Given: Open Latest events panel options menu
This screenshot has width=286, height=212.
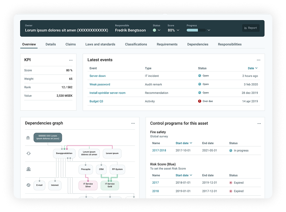Looking at the screenshot, I should (x=259, y=60).
